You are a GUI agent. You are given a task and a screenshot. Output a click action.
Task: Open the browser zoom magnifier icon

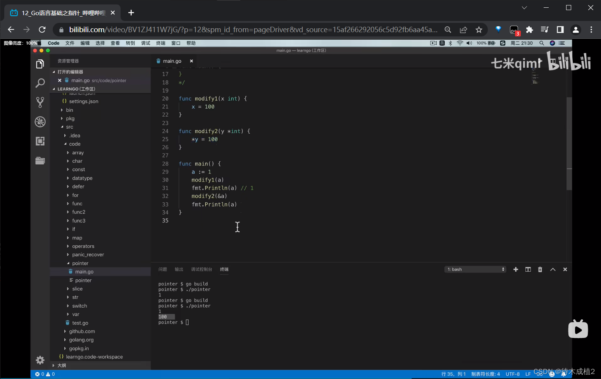[448, 29]
